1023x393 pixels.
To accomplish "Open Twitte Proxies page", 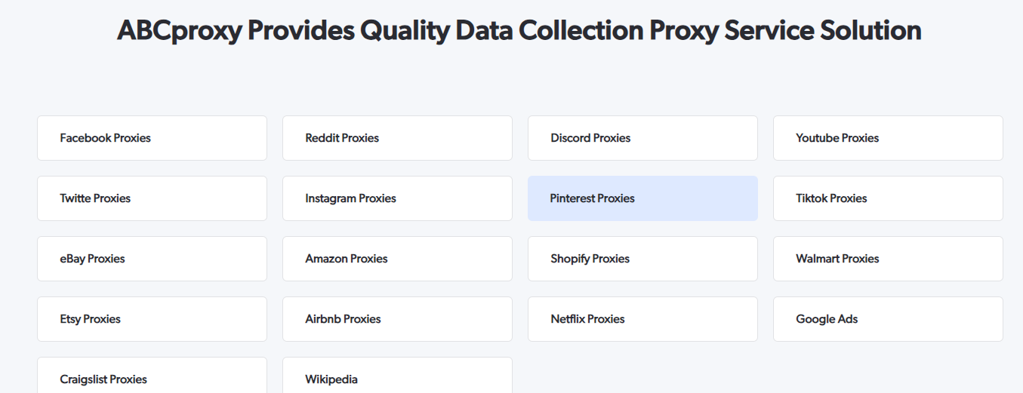I will (152, 198).
